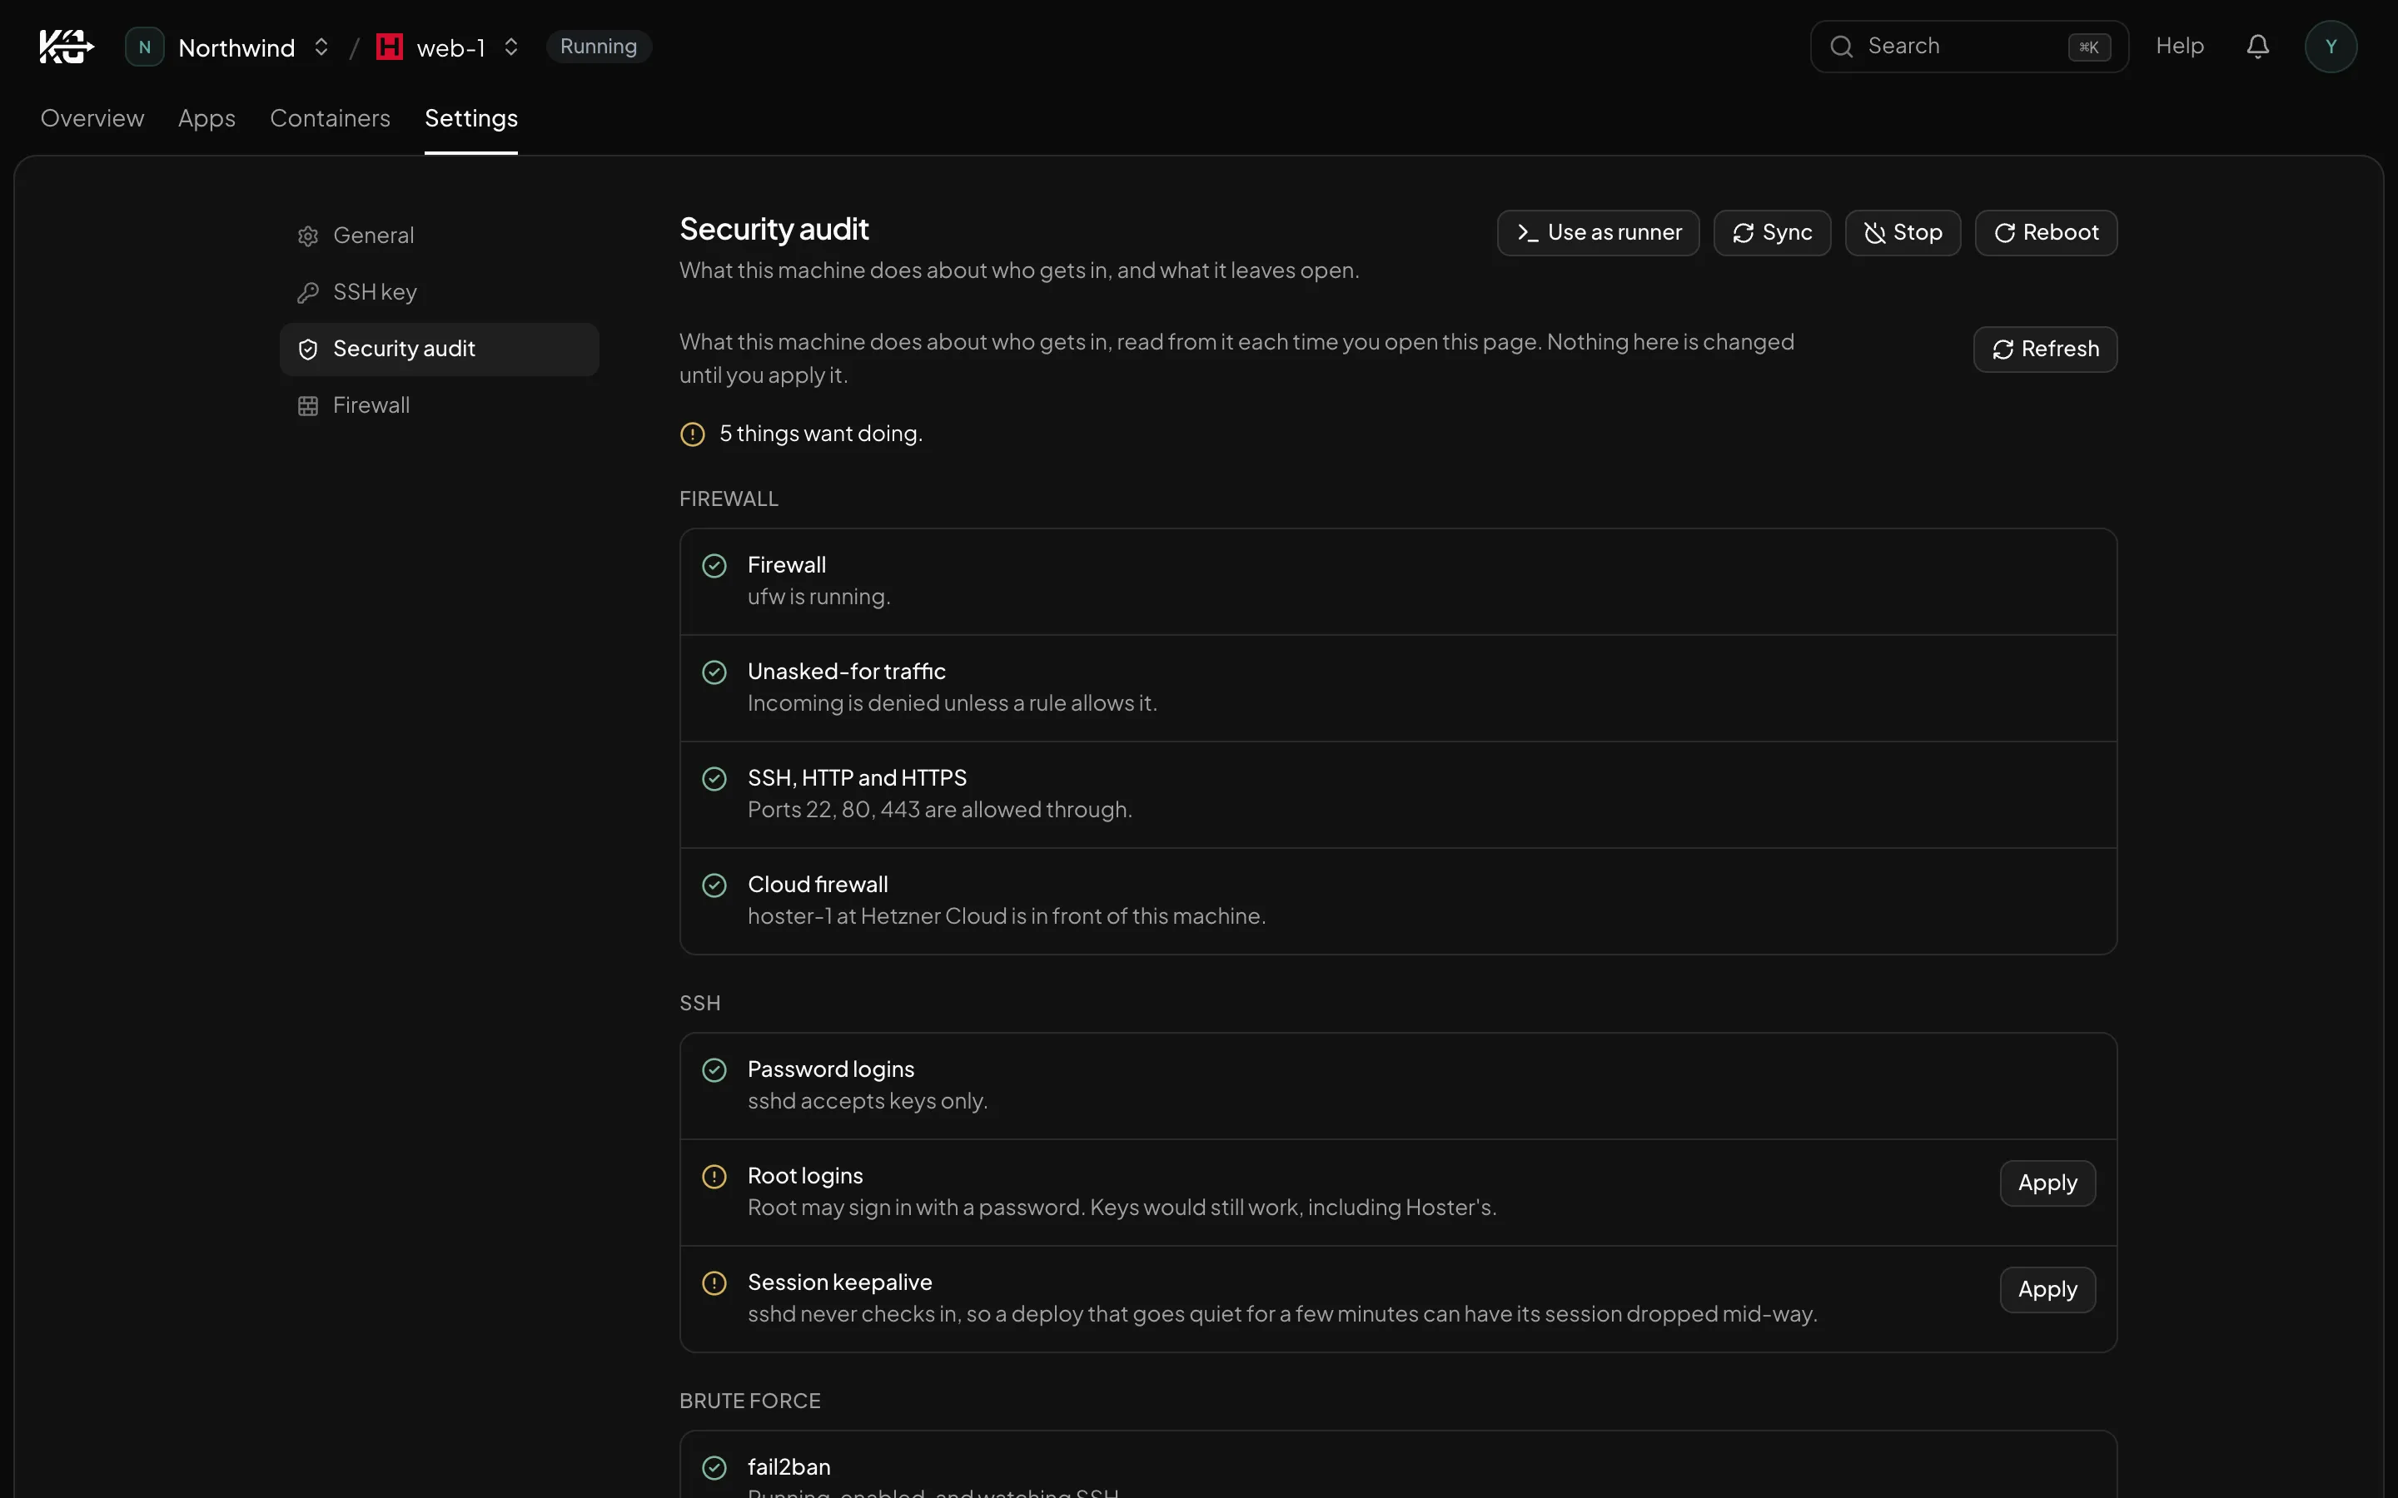Click the BRUTE FORCE section heading
Screen dimensions: 2398x1498
(750, 1401)
